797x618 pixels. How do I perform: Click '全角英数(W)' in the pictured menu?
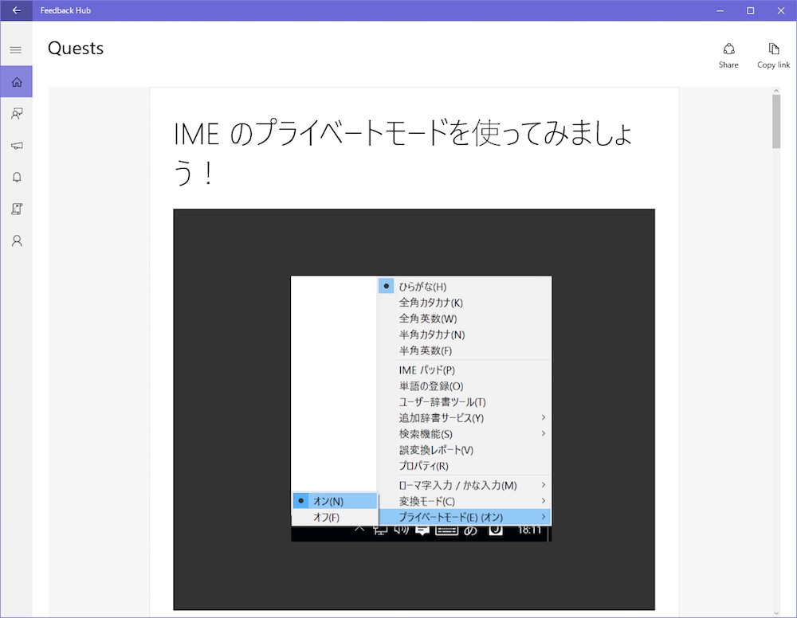[427, 319]
